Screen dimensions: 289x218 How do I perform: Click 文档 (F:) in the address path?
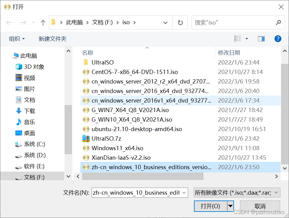[102, 22]
